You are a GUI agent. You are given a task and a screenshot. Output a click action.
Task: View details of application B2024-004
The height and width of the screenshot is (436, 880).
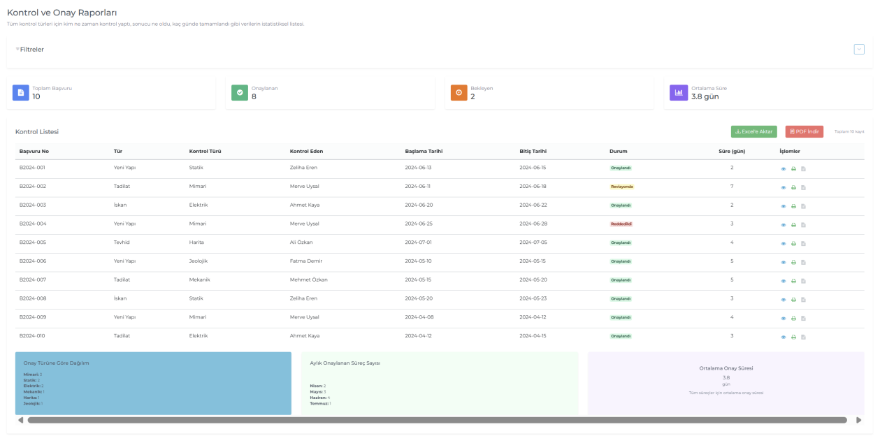pyautogui.click(x=784, y=225)
